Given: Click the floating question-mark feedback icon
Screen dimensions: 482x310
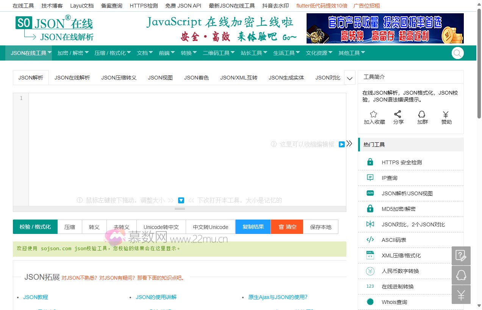Looking at the screenshot, I should [x=461, y=255].
